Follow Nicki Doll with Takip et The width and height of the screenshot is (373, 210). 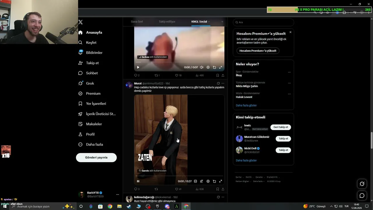[x=283, y=150]
